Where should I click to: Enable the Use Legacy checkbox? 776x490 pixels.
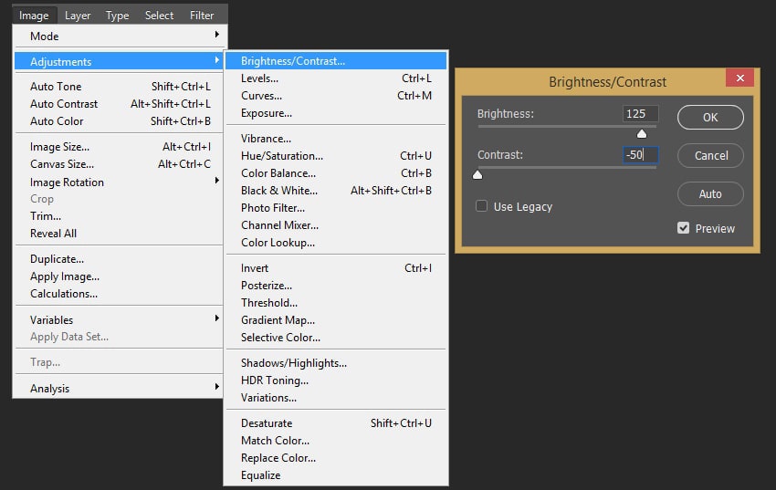pos(482,206)
